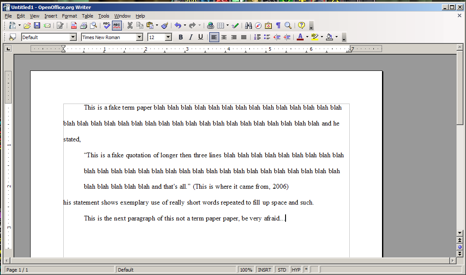Expand the paragraph style dropdown showing Default
This screenshot has width=466, height=275.
tap(73, 37)
